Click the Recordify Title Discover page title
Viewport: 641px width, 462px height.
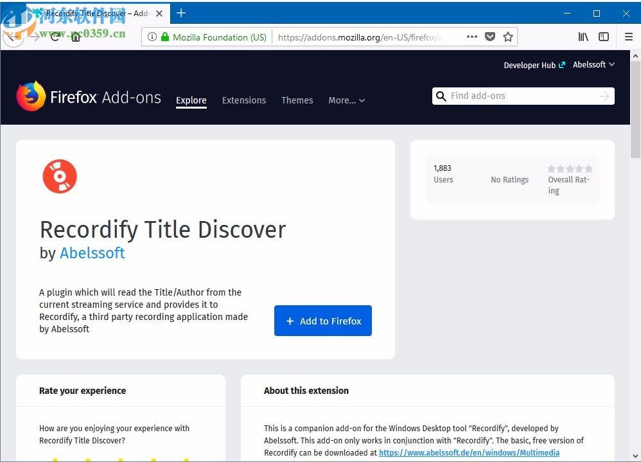[x=162, y=229]
